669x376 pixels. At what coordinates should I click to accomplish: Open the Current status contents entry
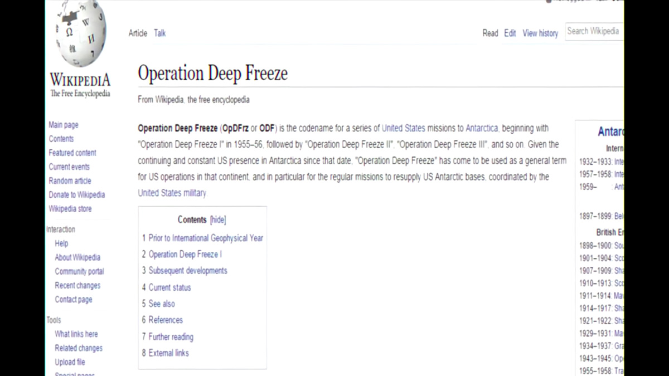(x=169, y=287)
